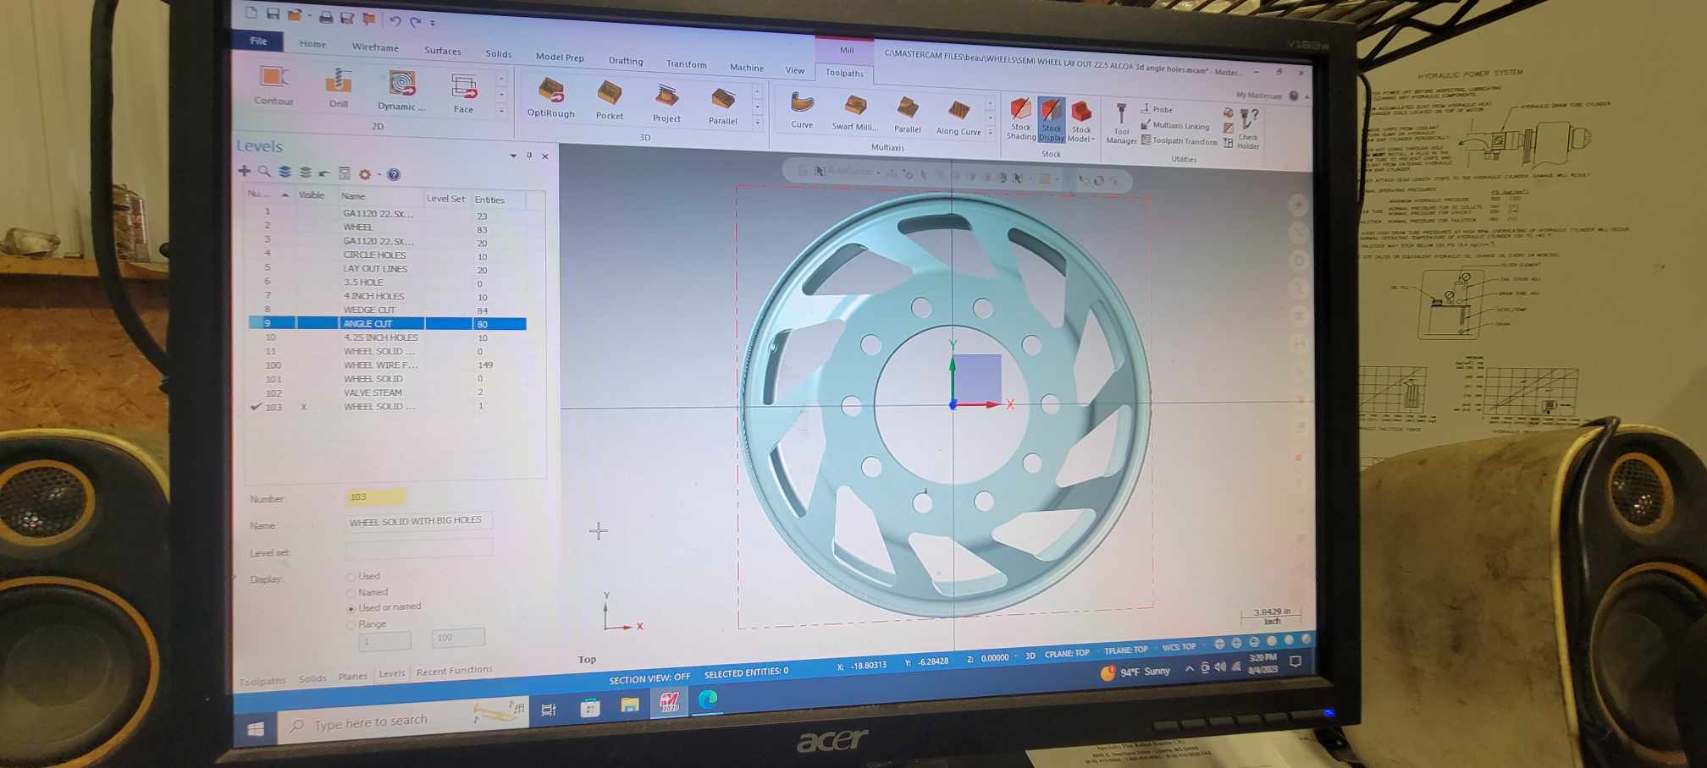
Task: Customize the quick access toolbar dropdown
Action: [433, 23]
